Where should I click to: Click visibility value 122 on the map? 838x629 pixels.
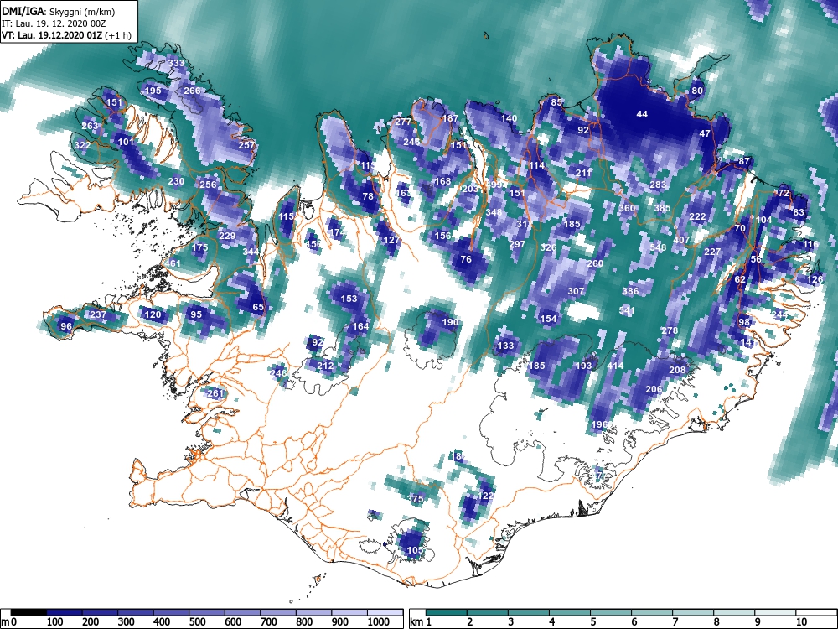[486, 496]
